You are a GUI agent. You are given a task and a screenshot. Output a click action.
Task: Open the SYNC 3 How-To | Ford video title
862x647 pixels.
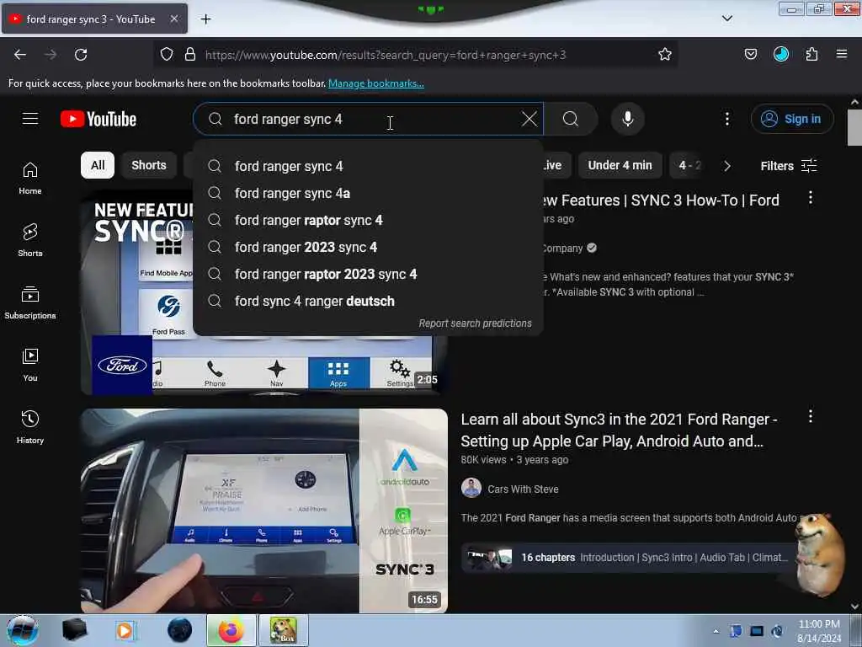[x=661, y=201]
